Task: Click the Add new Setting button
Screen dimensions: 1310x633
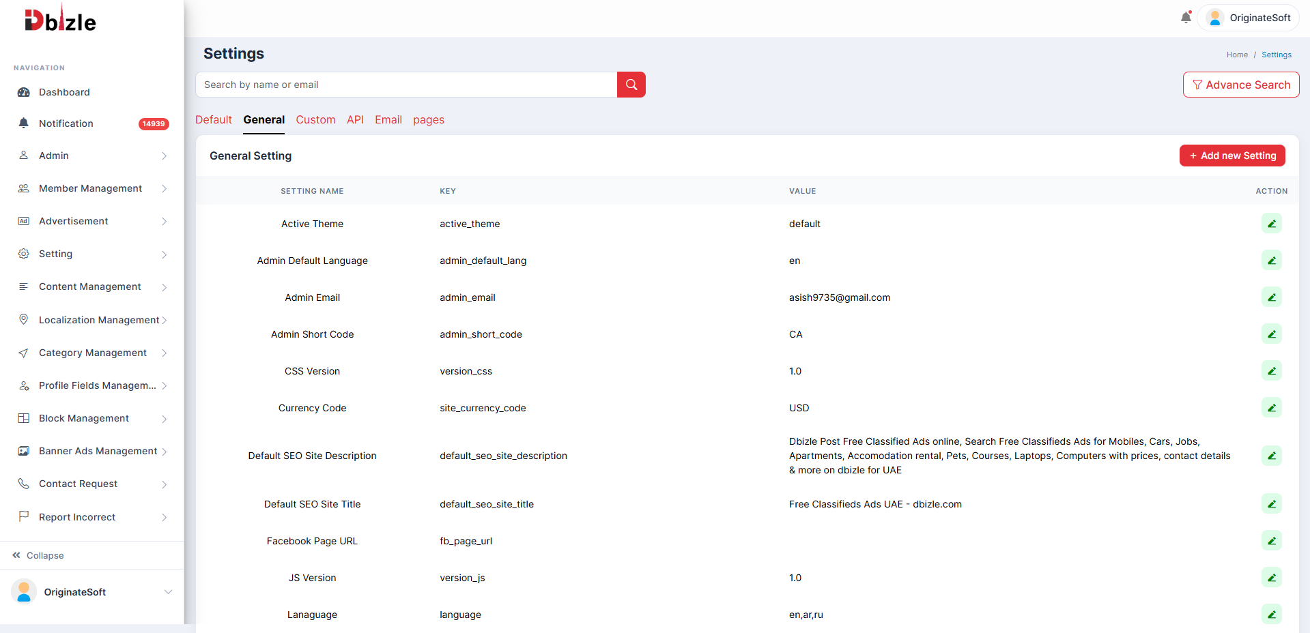Action: coord(1232,156)
